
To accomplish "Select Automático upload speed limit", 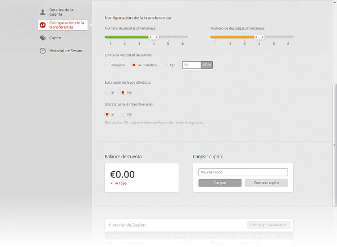I will pyautogui.click(x=134, y=65).
